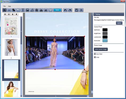126x99 pixels.
Task: Click the canvas horizontal scroll-right arrow
Action: (90, 96)
